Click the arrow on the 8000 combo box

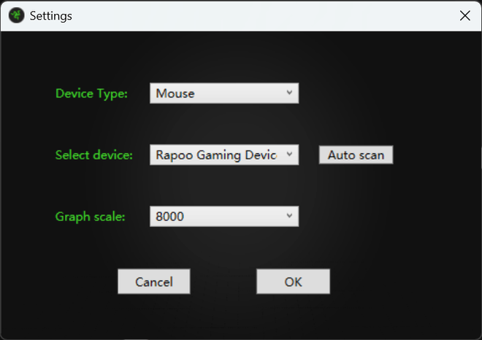[x=289, y=216]
